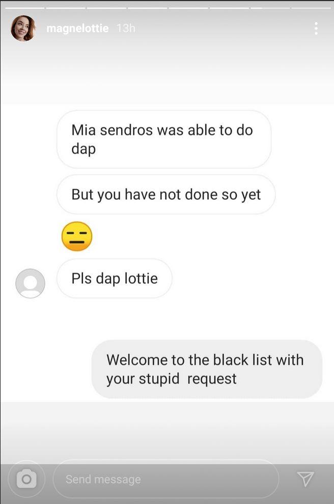334x504 pixels.
Task: Tap the 13h story timestamp
Action: coord(126,29)
